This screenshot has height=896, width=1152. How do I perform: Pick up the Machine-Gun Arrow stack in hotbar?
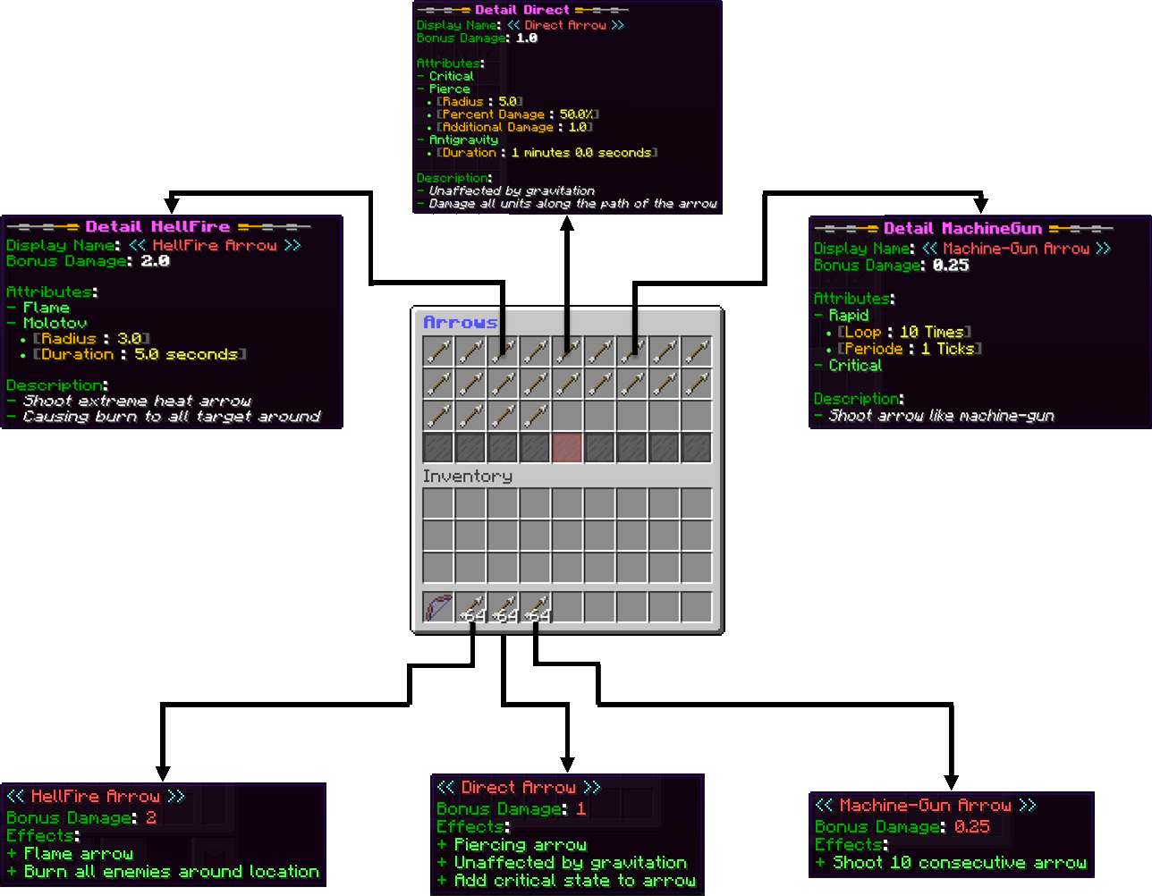click(535, 607)
